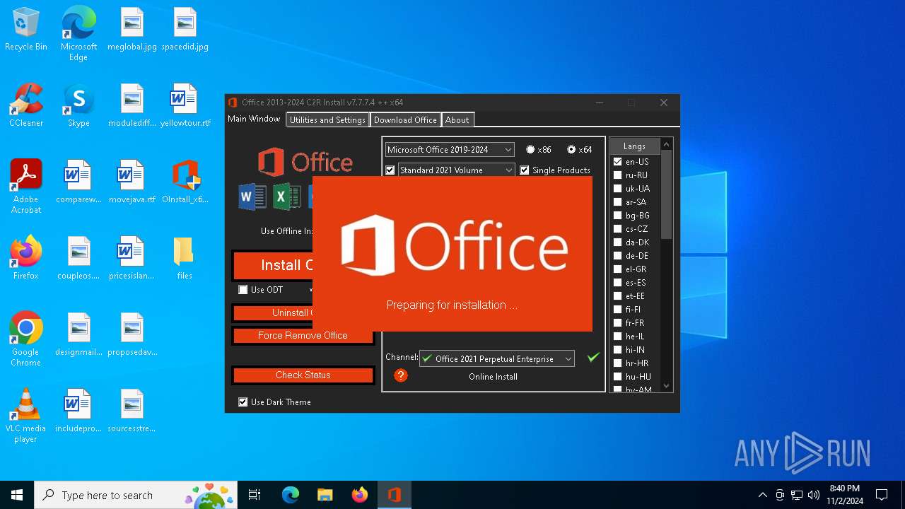Click Force Remove Office button
Screen dimensions: 905x509
(x=303, y=335)
